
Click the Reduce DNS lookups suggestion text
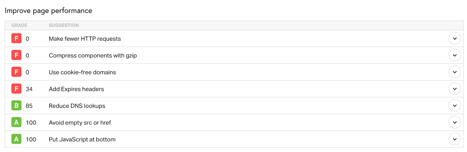click(x=77, y=106)
